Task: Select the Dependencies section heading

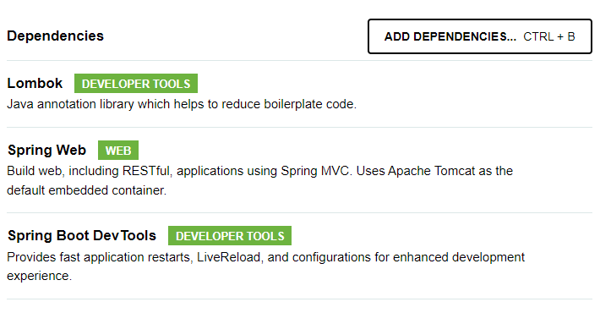Action: 56,36
